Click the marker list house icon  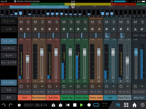(54, 105)
